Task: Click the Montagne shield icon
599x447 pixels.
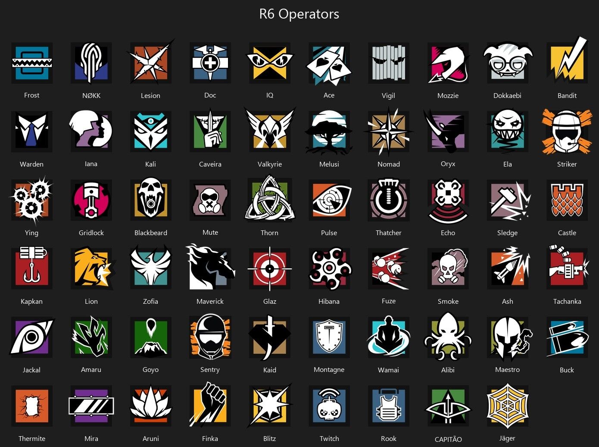Action: (x=329, y=337)
